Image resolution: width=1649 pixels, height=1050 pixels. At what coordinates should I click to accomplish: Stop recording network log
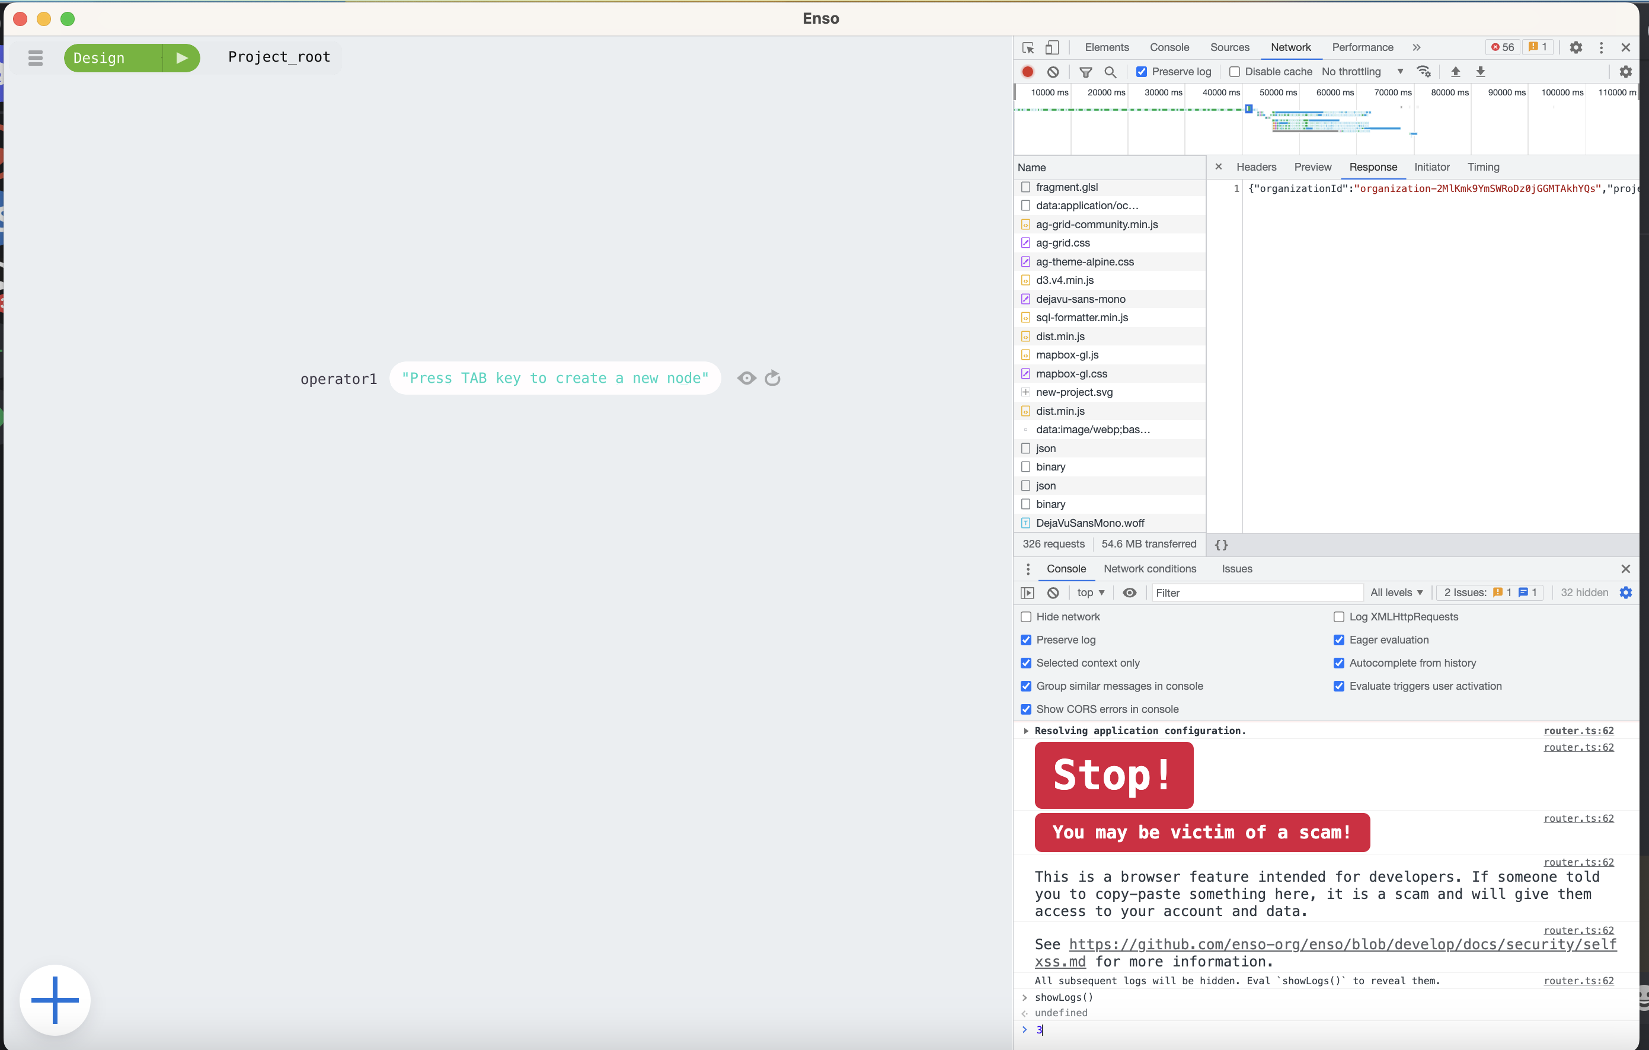click(x=1027, y=71)
